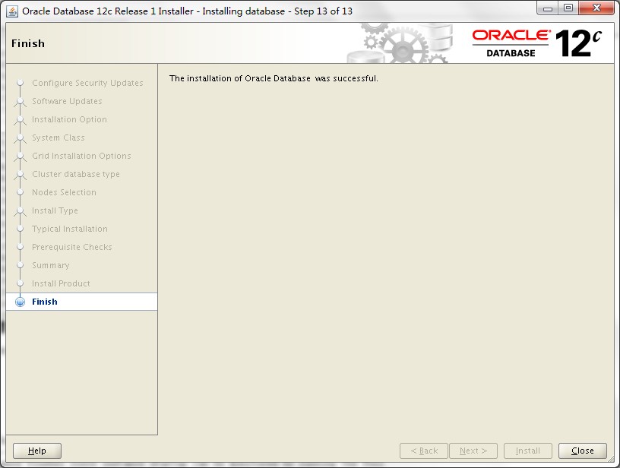Click the greyed-out Next button
The height and width of the screenshot is (468, 620).
[x=473, y=451]
